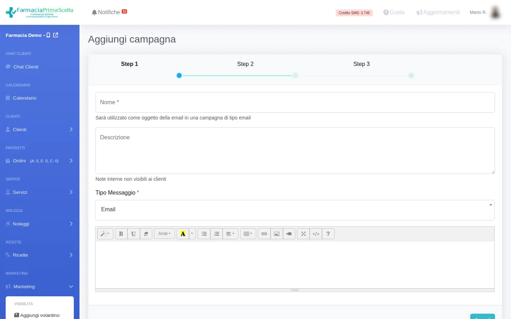This screenshot has height=319, width=511.
Task: Switch to code view in editor
Action: [x=316, y=234]
